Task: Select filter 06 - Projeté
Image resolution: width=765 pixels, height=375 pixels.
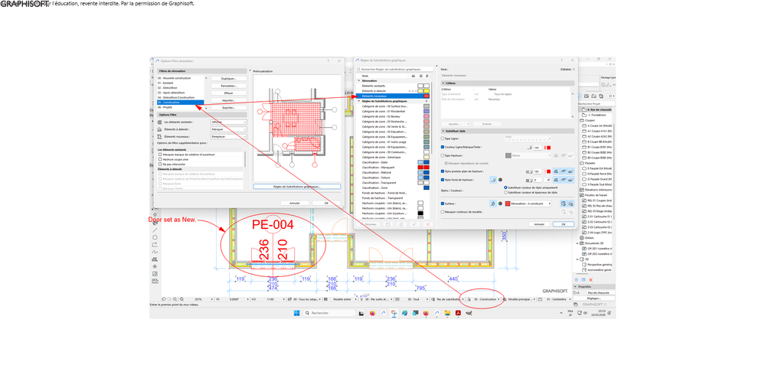Action: (181, 107)
